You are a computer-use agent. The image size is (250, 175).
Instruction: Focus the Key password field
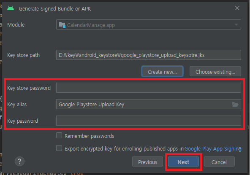149,121
